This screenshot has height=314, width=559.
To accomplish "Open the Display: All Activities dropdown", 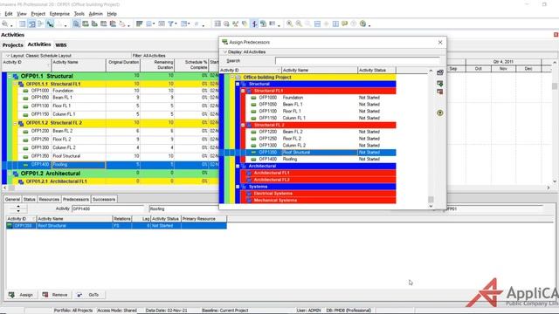I will pos(245,52).
